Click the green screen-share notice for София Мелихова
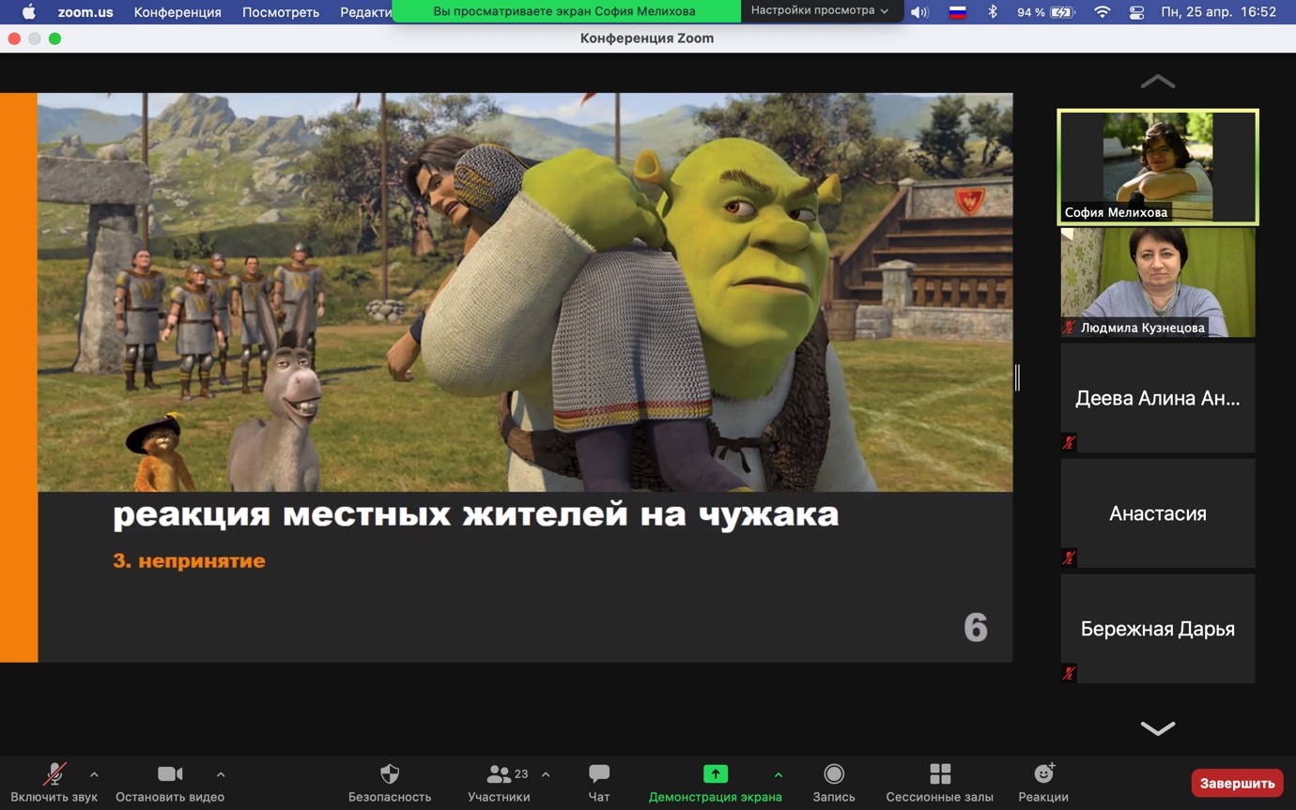Screen dimensions: 1296x810 point(564,11)
